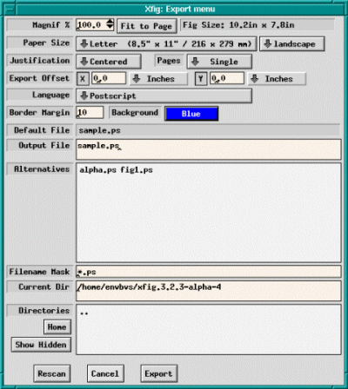
Task: Open the Centered justification dropdown
Action: point(109,62)
